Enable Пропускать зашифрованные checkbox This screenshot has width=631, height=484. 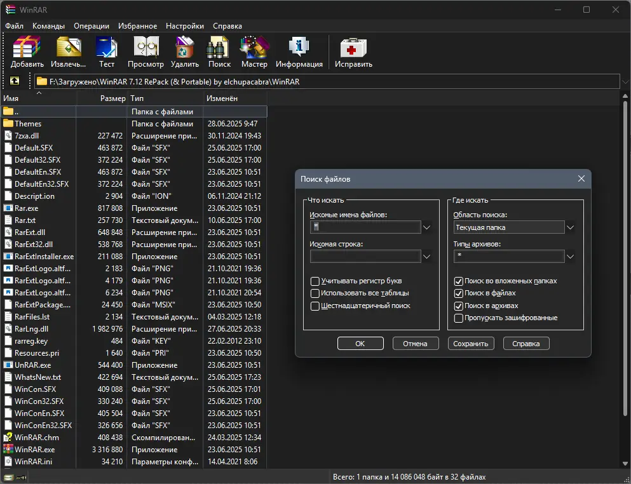coord(459,318)
